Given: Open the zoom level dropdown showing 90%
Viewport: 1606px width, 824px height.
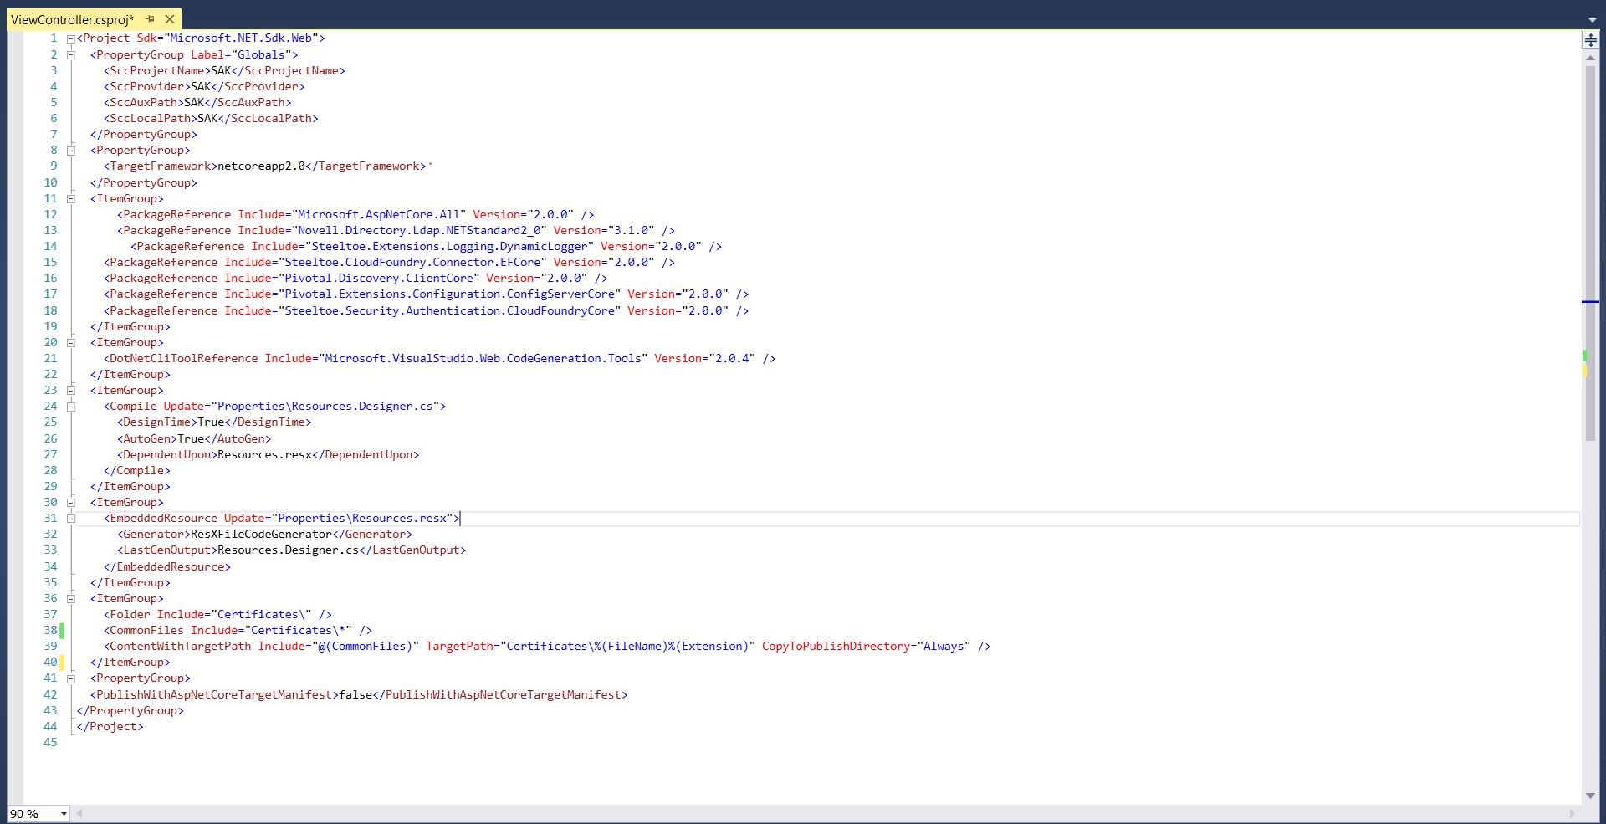Looking at the screenshot, I should pyautogui.click(x=65, y=812).
